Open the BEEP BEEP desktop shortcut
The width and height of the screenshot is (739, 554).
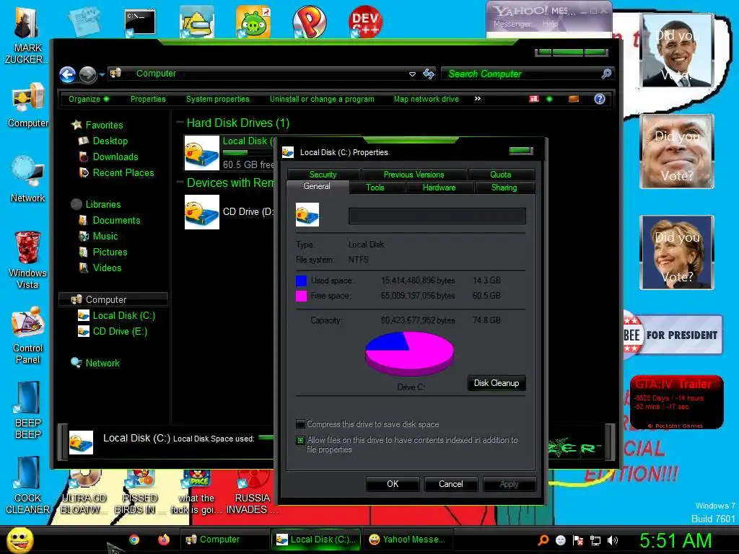pyautogui.click(x=27, y=410)
